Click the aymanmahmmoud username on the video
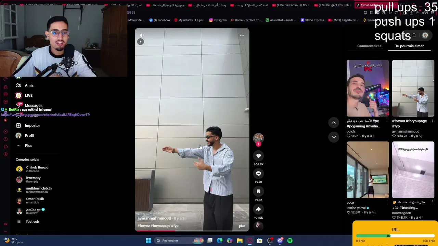The height and width of the screenshot is (246, 438). (x=154, y=218)
